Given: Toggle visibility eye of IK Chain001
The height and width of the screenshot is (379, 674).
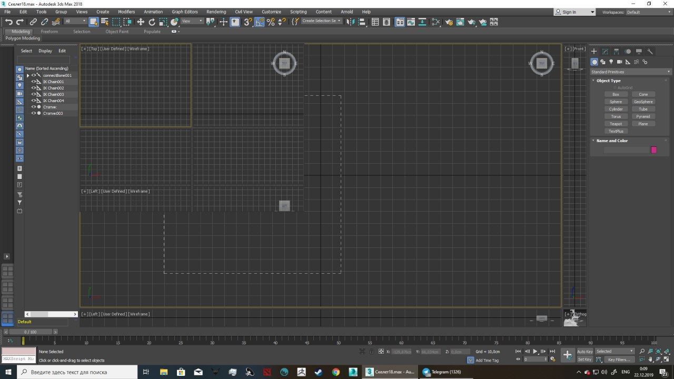Looking at the screenshot, I should point(34,82).
